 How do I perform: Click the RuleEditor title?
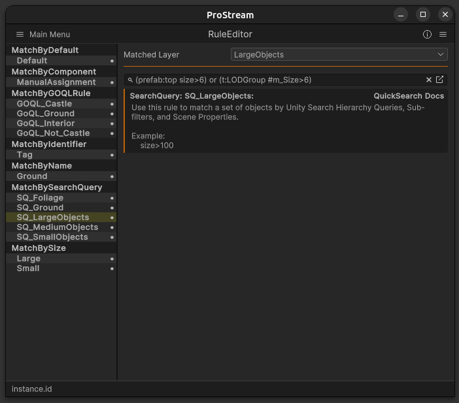(230, 34)
